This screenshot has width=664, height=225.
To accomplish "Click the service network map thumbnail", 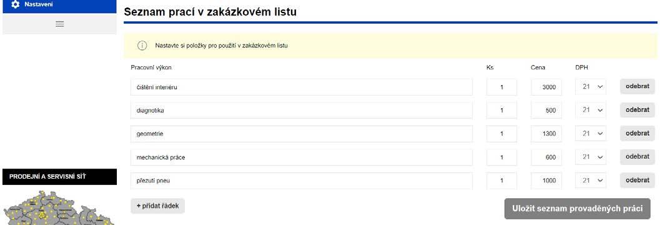I will 59,207.
